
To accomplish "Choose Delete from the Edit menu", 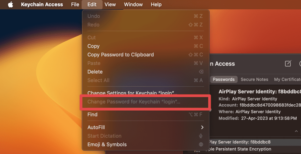I will click(95, 72).
